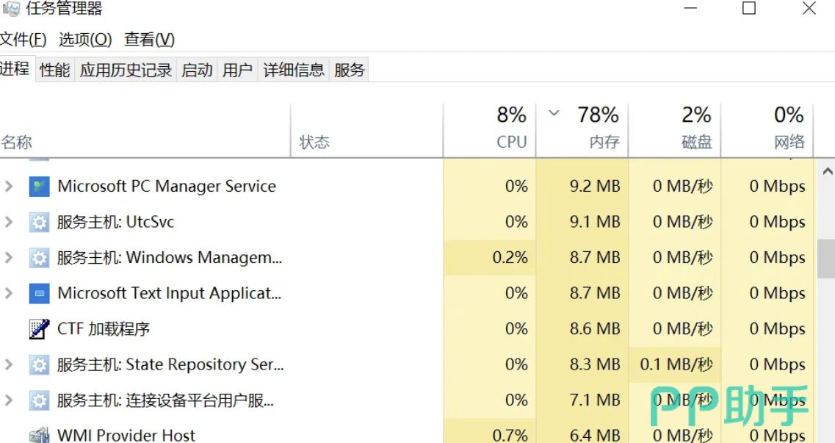The image size is (835, 443).
Task: Click the WMI Provider Host icon
Action: (x=39, y=435)
